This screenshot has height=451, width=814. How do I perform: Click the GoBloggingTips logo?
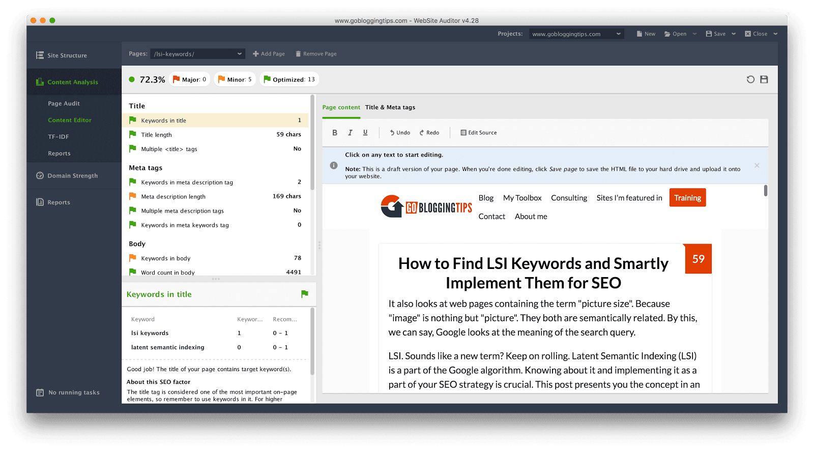point(426,206)
